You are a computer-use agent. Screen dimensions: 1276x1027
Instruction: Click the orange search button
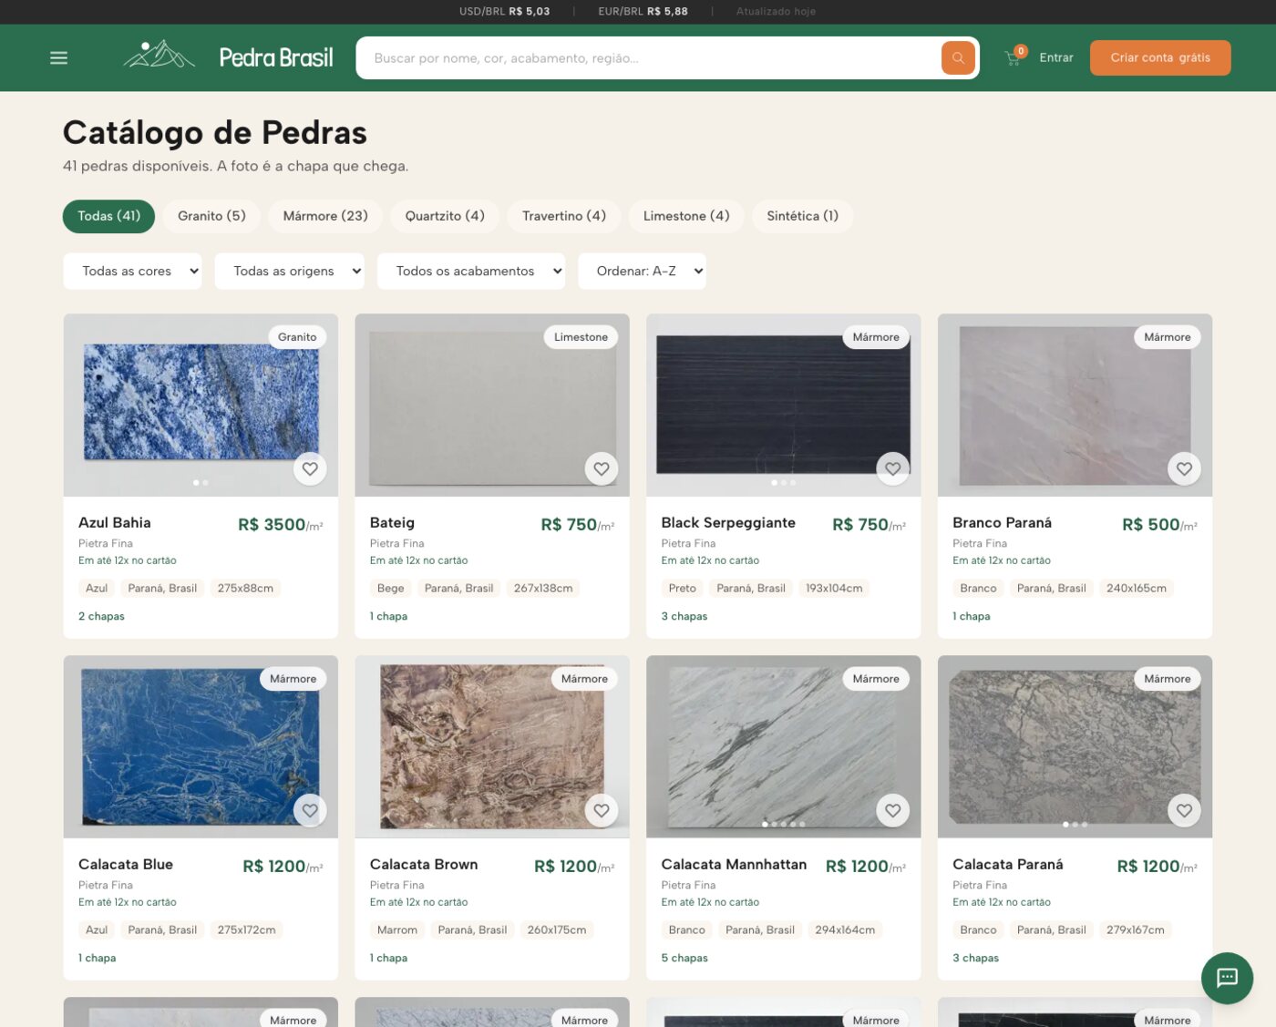click(x=958, y=58)
